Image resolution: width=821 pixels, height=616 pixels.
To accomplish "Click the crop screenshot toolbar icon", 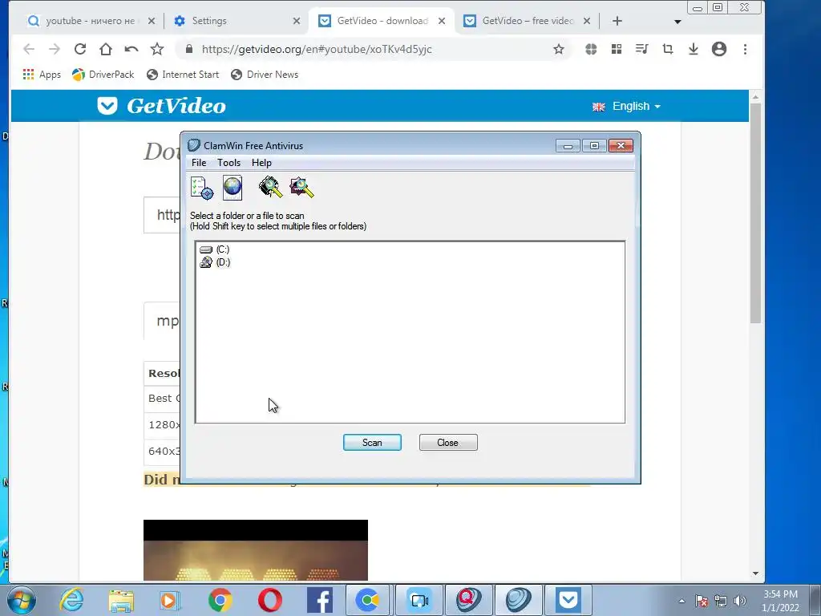I will 668,49.
